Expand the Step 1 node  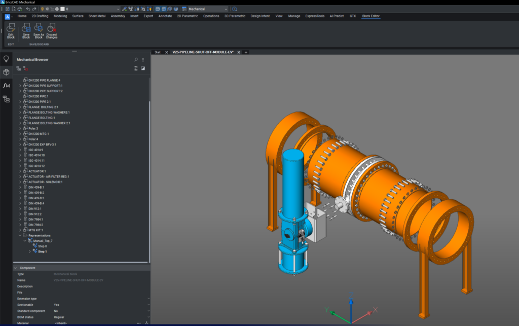click(30, 251)
